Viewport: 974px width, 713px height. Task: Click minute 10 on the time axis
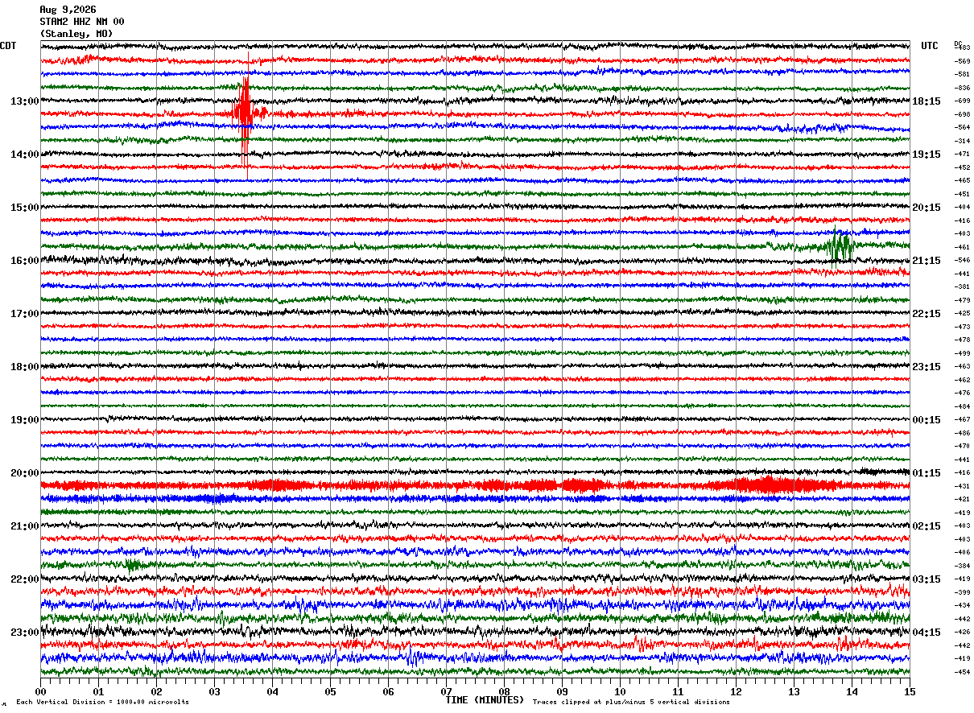620,691
